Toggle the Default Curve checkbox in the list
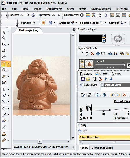 (102, 85)
